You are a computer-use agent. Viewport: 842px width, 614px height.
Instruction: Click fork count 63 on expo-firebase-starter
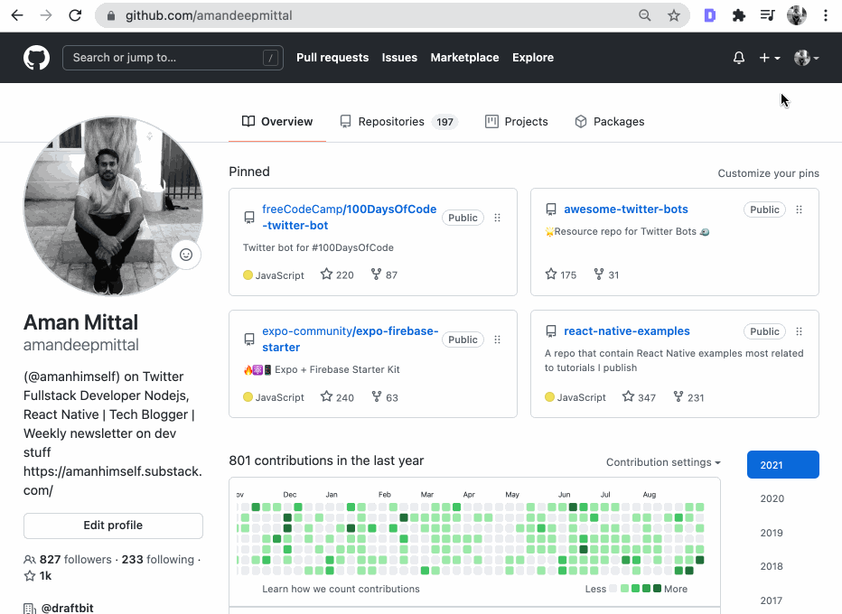click(385, 397)
